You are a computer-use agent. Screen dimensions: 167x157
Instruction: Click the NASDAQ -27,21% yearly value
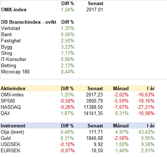point(146,107)
